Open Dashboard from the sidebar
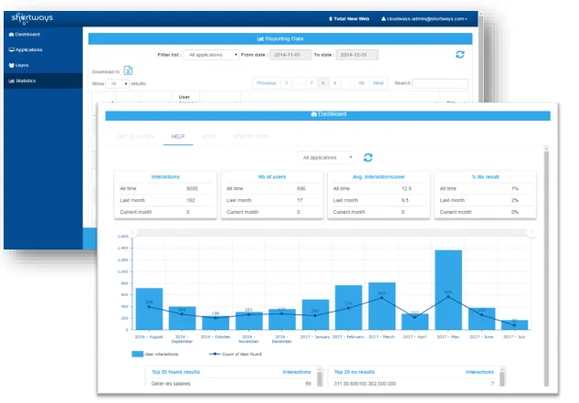This screenshot has width=579, height=403. [25, 35]
